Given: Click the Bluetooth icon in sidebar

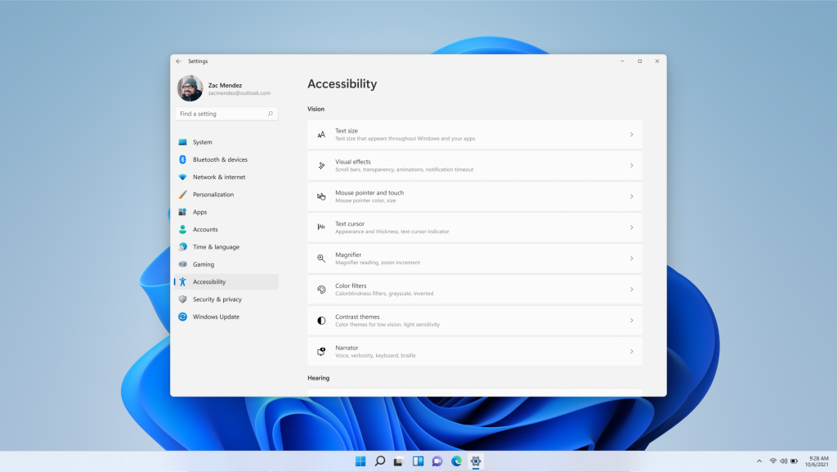Looking at the screenshot, I should tap(182, 160).
